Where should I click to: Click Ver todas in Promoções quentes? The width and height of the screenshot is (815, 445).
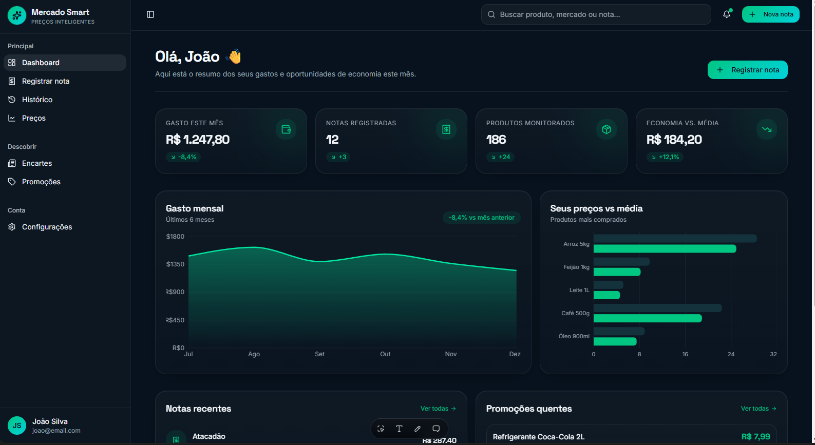coord(759,409)
